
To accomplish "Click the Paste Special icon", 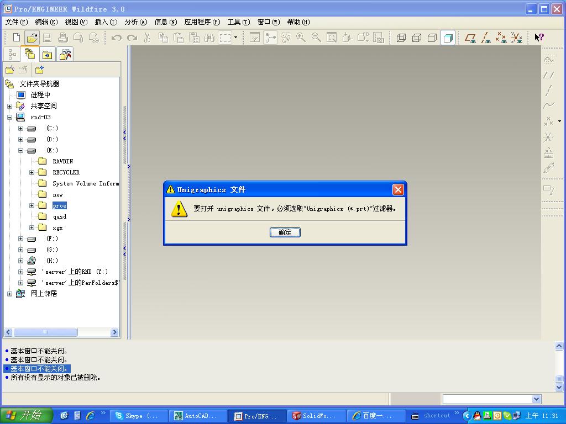I will (194, 38).
